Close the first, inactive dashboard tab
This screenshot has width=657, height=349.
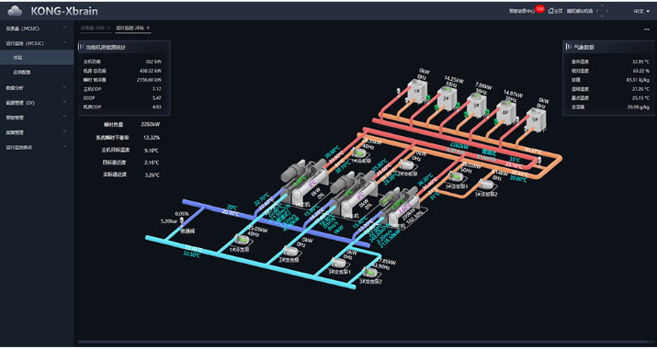pyautogui.click(x=108, y=28)
